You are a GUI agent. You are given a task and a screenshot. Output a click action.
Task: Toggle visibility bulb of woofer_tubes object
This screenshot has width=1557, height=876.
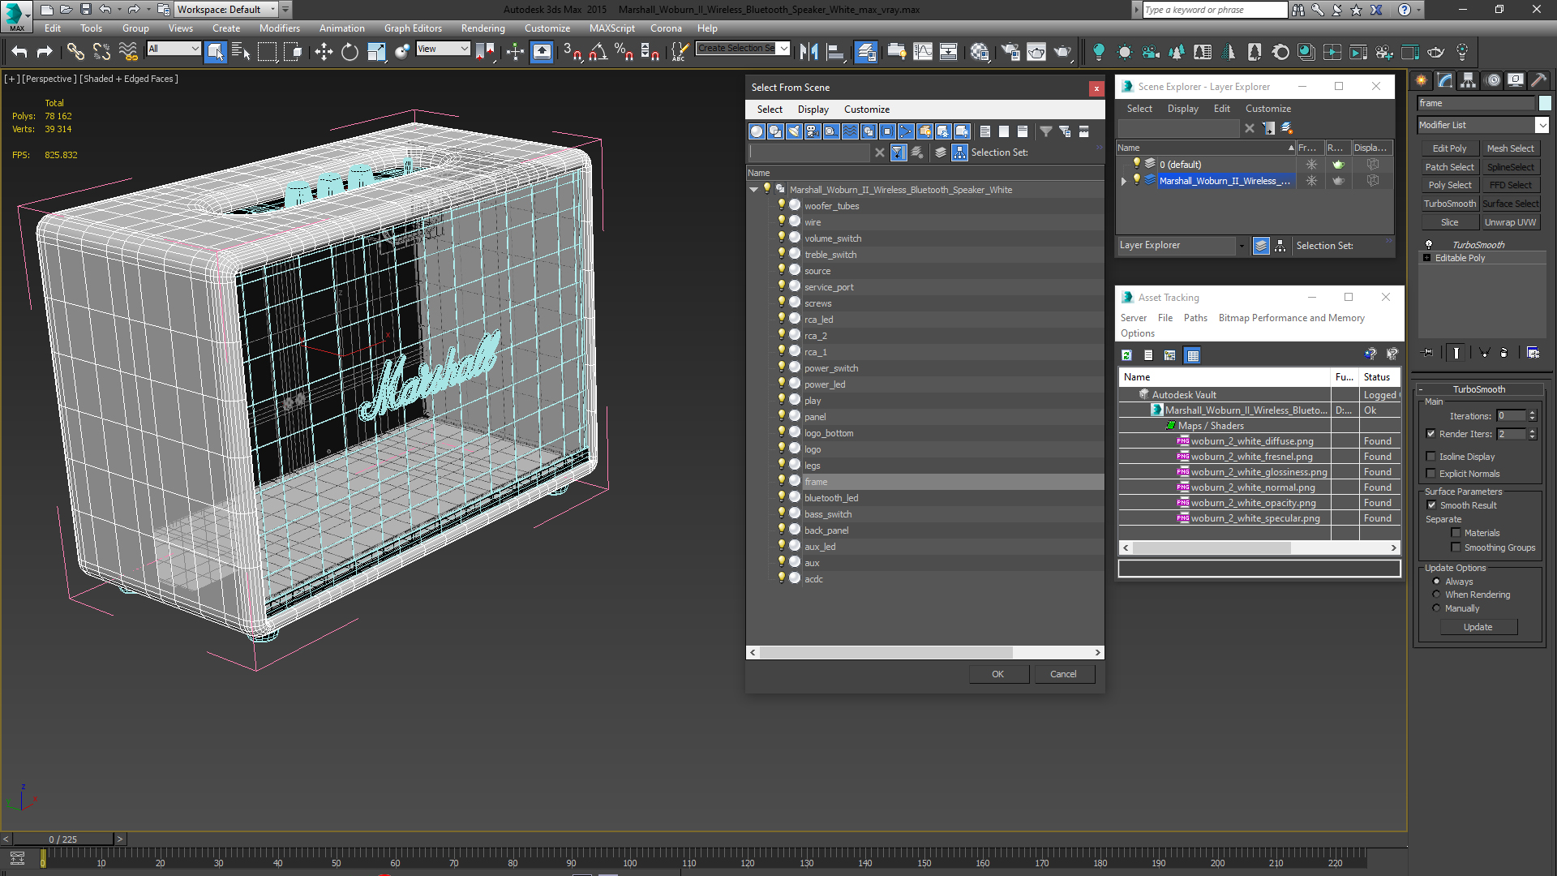coord(782,205)
